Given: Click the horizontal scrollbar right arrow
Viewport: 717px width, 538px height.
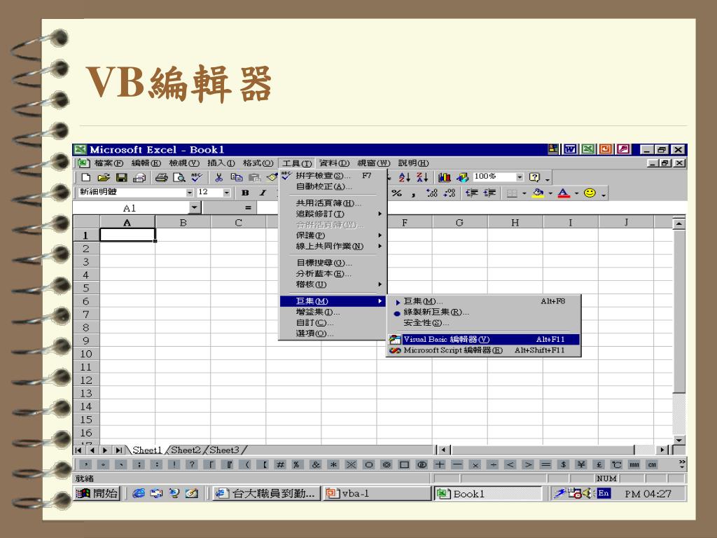Looking at the screenshot, I should click(x=662, y=450).
